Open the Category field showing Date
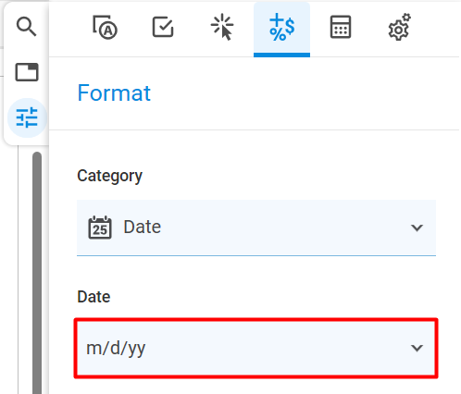The height and width of the screenshot is (394, 461). coord(256,228)
